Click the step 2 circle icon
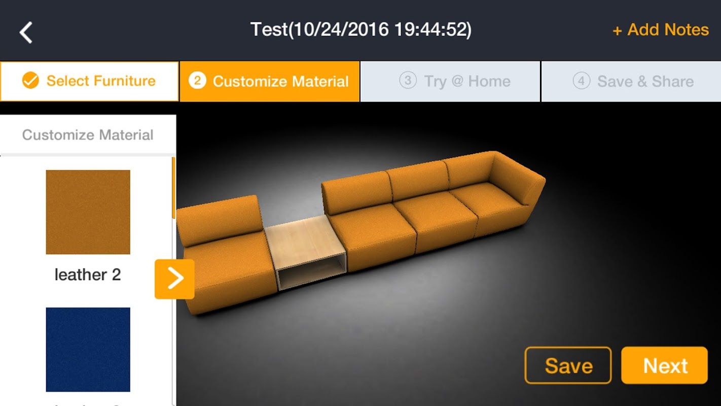The height and width of the screenshot is (406, 721). [197, 81]
